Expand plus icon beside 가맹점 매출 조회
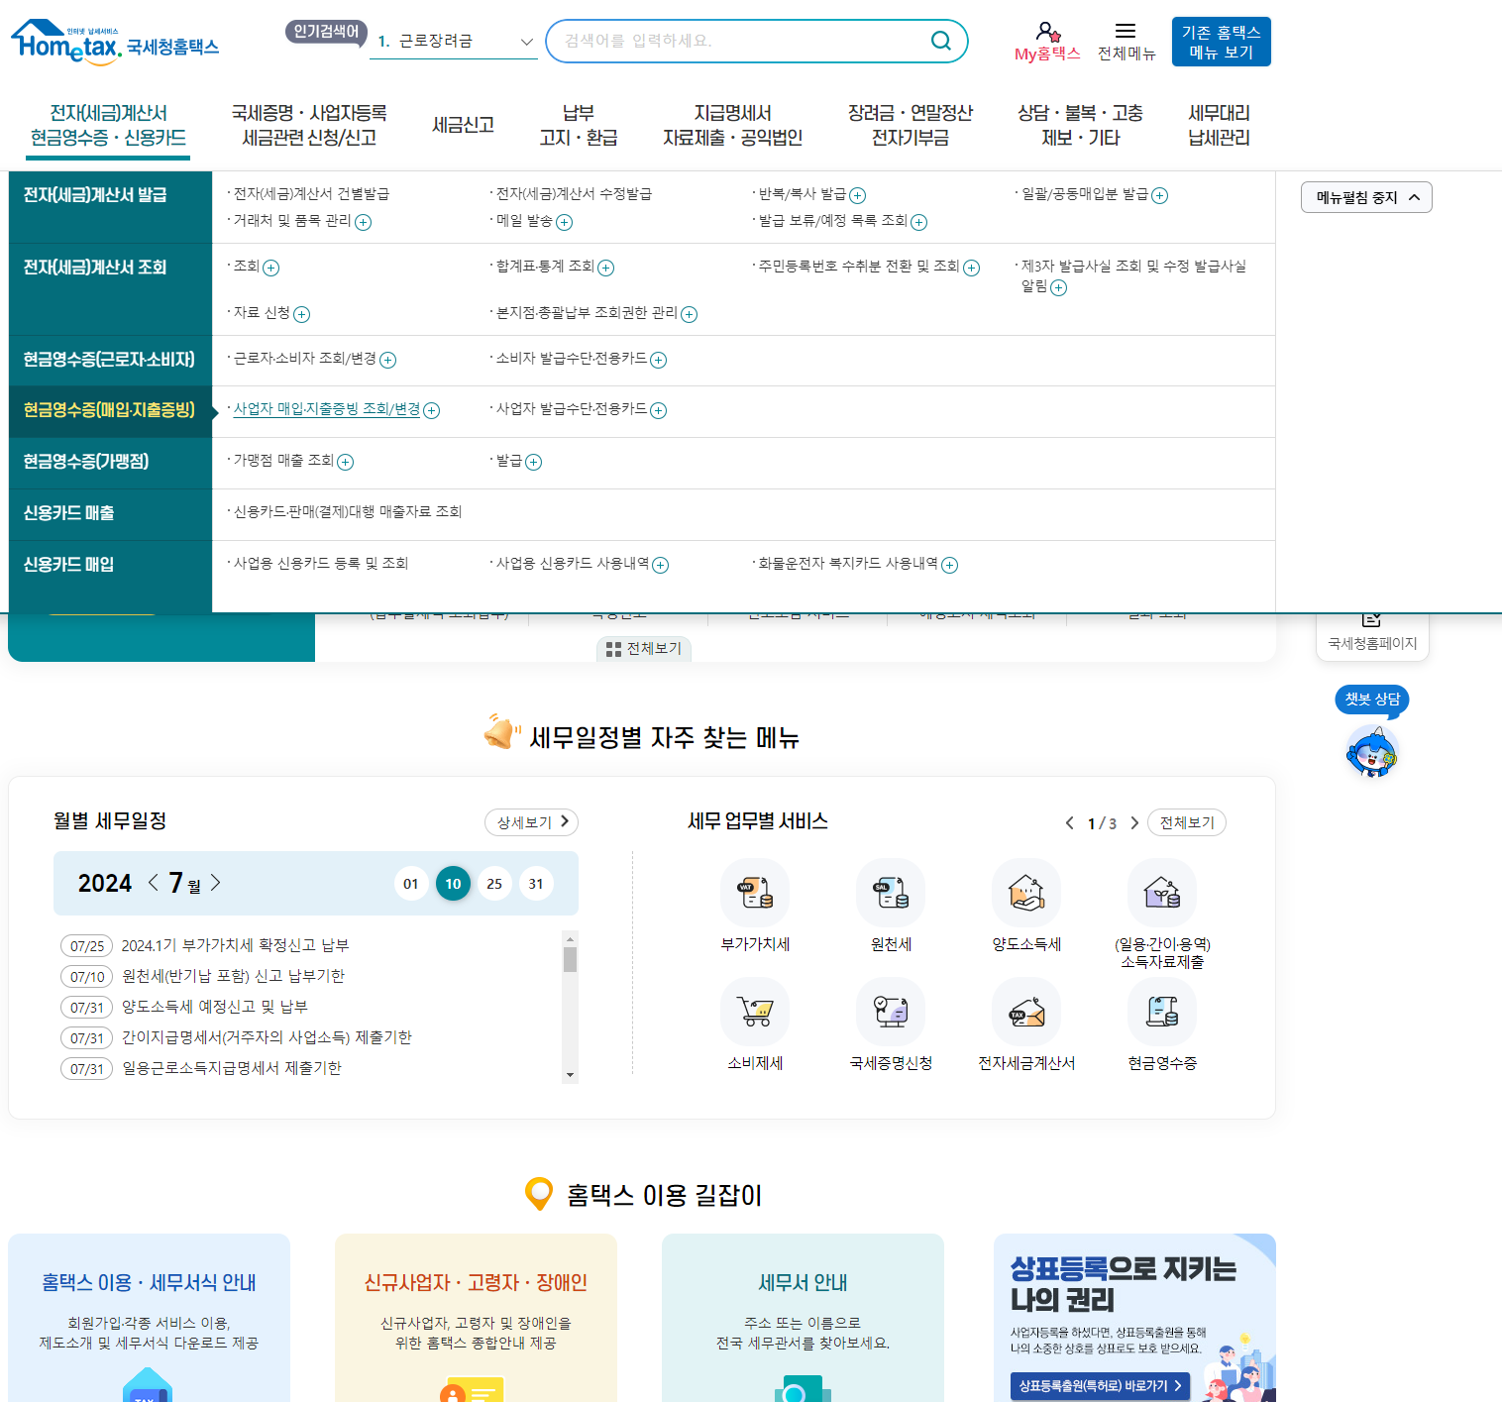The width and height of the screenshot is (1502, 1402). [346, 463]
